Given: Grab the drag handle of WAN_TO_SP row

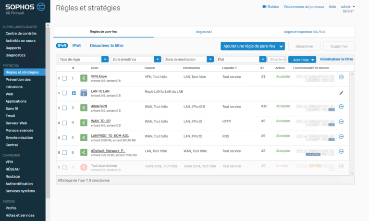Looking at the screenshot, I should coord(59,123).
